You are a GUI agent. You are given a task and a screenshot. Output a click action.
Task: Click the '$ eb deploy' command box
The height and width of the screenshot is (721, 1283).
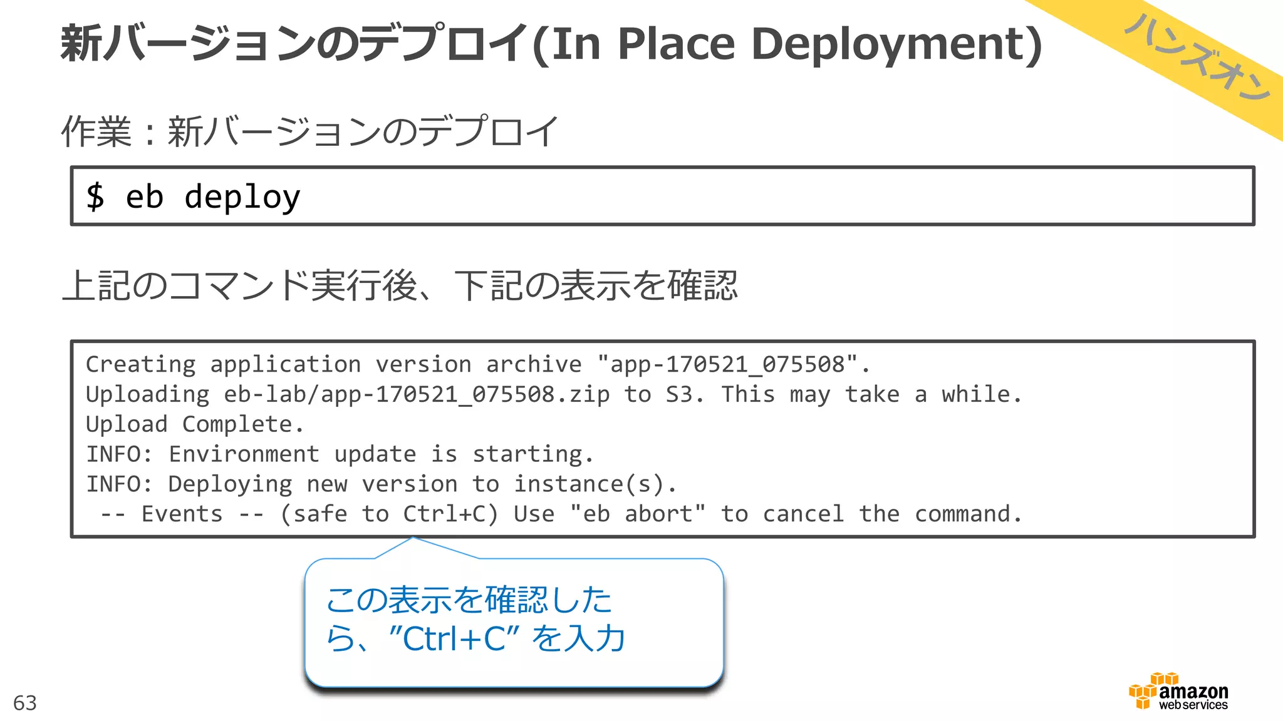tap(662, 196)
